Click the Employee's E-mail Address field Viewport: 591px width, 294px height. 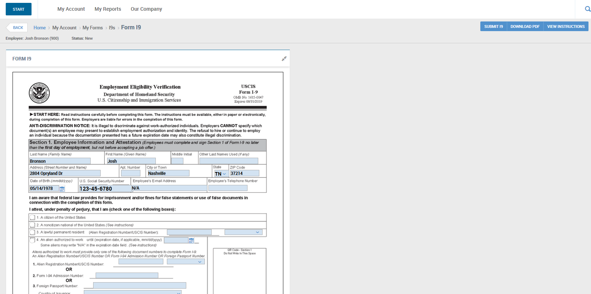169,188
